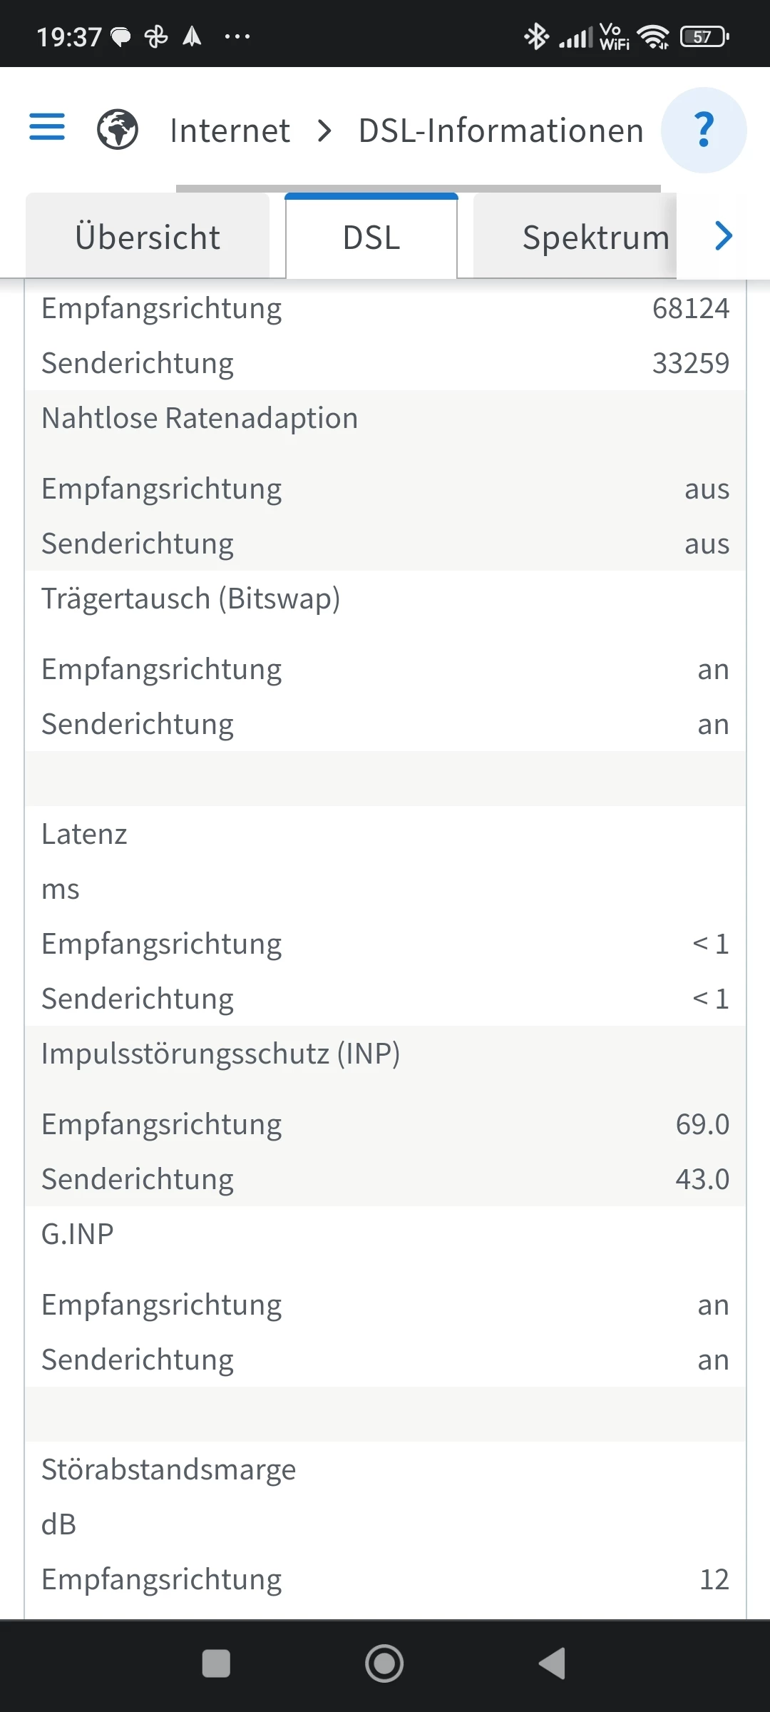
Task: Switch to the Übersicht tab
Action: click(148, 238)
